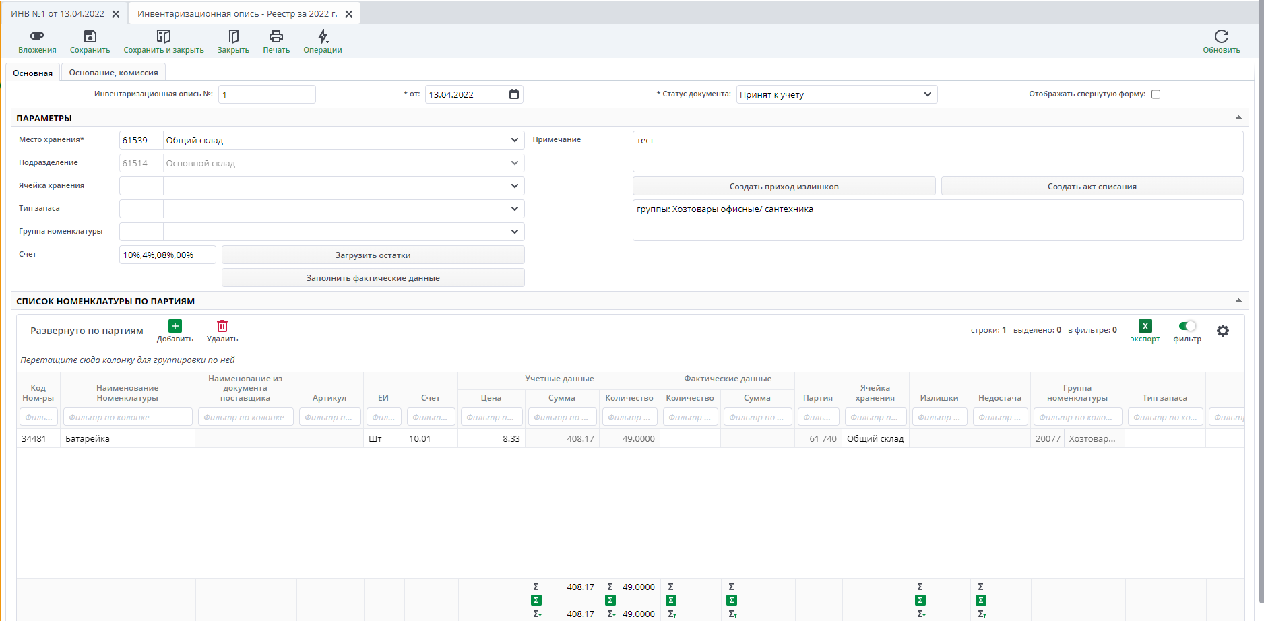The height and width of the screenshot is (621, 1264).
Task: Add a row with green Добавить icon
Action: click(175, 326)
